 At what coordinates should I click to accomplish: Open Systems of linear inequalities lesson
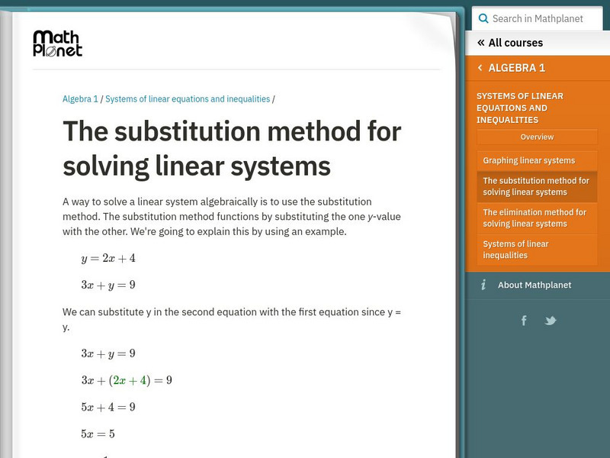click(x=537, y=250)
